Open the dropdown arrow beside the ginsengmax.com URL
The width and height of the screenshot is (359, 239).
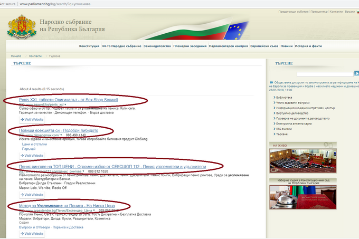[61, 135]
